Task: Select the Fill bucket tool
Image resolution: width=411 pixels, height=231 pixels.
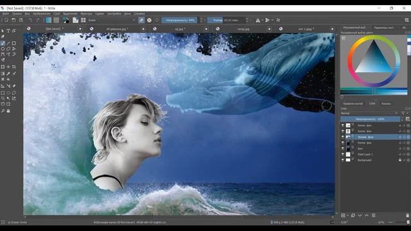Action: tap(8, 79)
